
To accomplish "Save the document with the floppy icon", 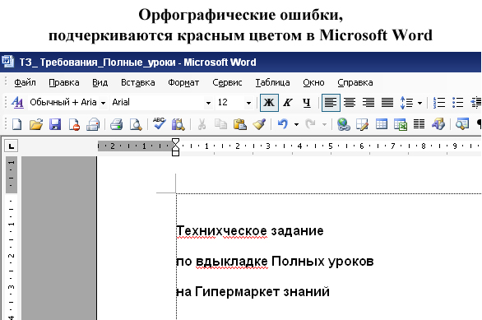I will (55, 124).
